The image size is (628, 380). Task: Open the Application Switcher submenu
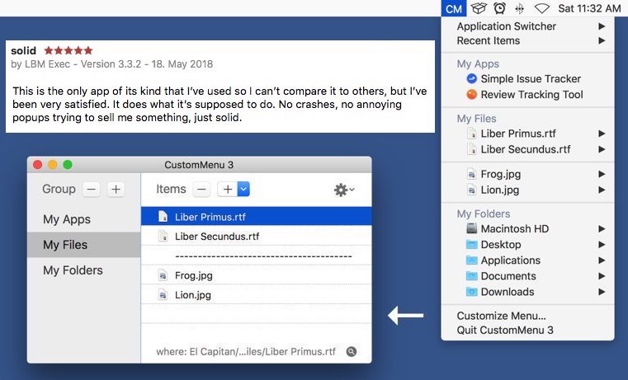coord(528,26)
